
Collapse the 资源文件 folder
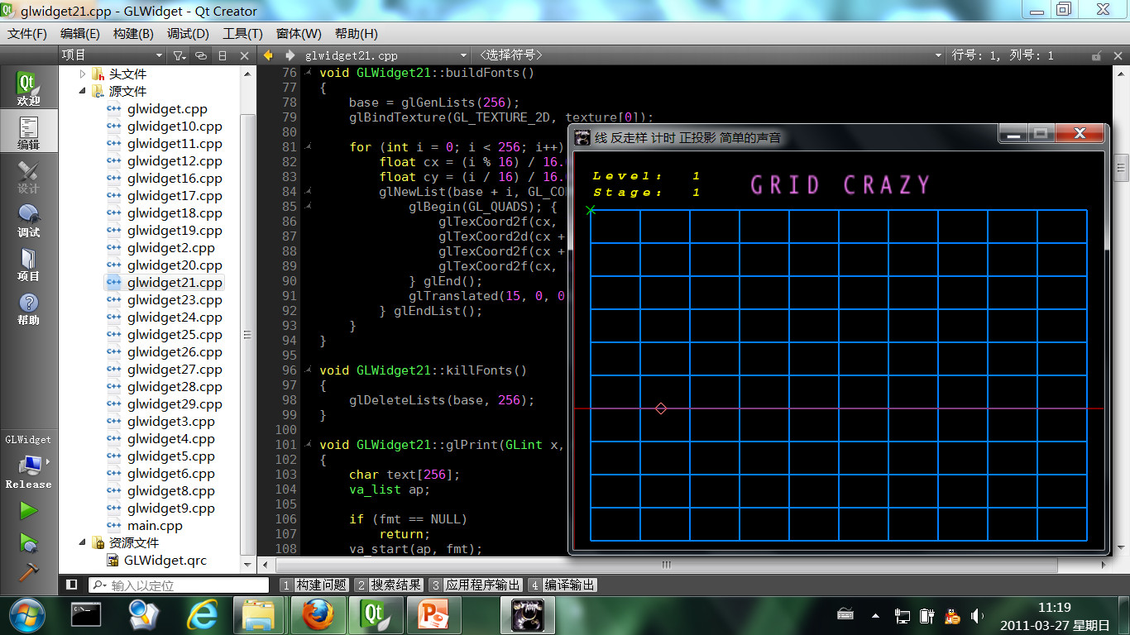[x=83, y=542]
